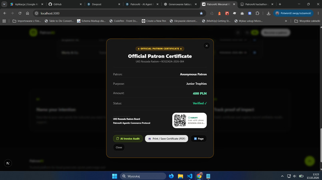Screen dimensions: 322x180
Task: Open Table to Div Convert... bookmark
Action: pos(59,21)
